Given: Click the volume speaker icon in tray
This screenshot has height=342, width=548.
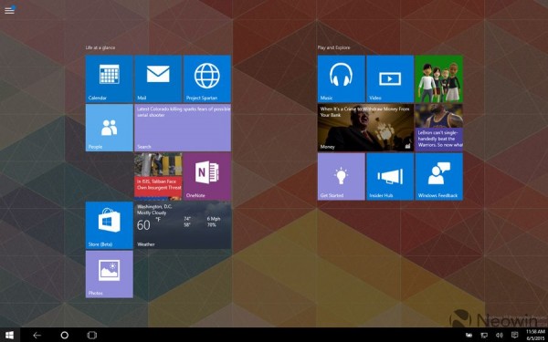Looking at the screenshot, I should pyautogui.click(x=499, y=336).
